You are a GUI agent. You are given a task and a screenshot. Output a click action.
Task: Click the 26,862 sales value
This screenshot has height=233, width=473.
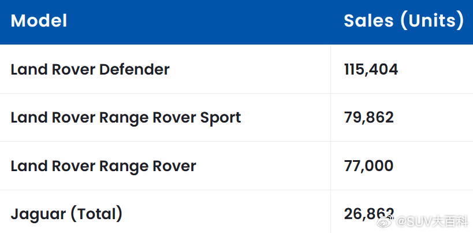(x=369, y=214)
